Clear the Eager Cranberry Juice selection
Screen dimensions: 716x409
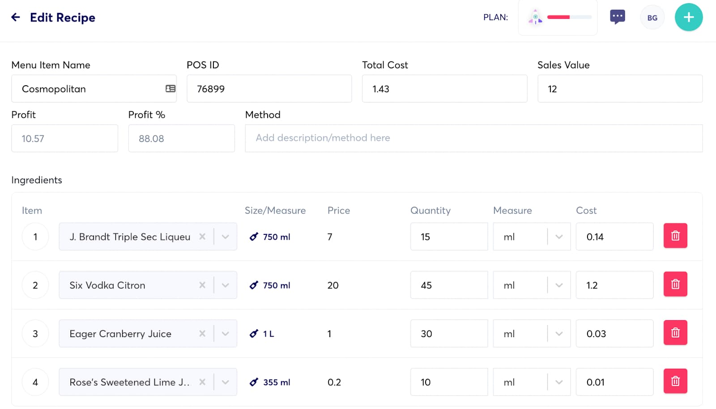pyautogui.click(x=202, y=334)
